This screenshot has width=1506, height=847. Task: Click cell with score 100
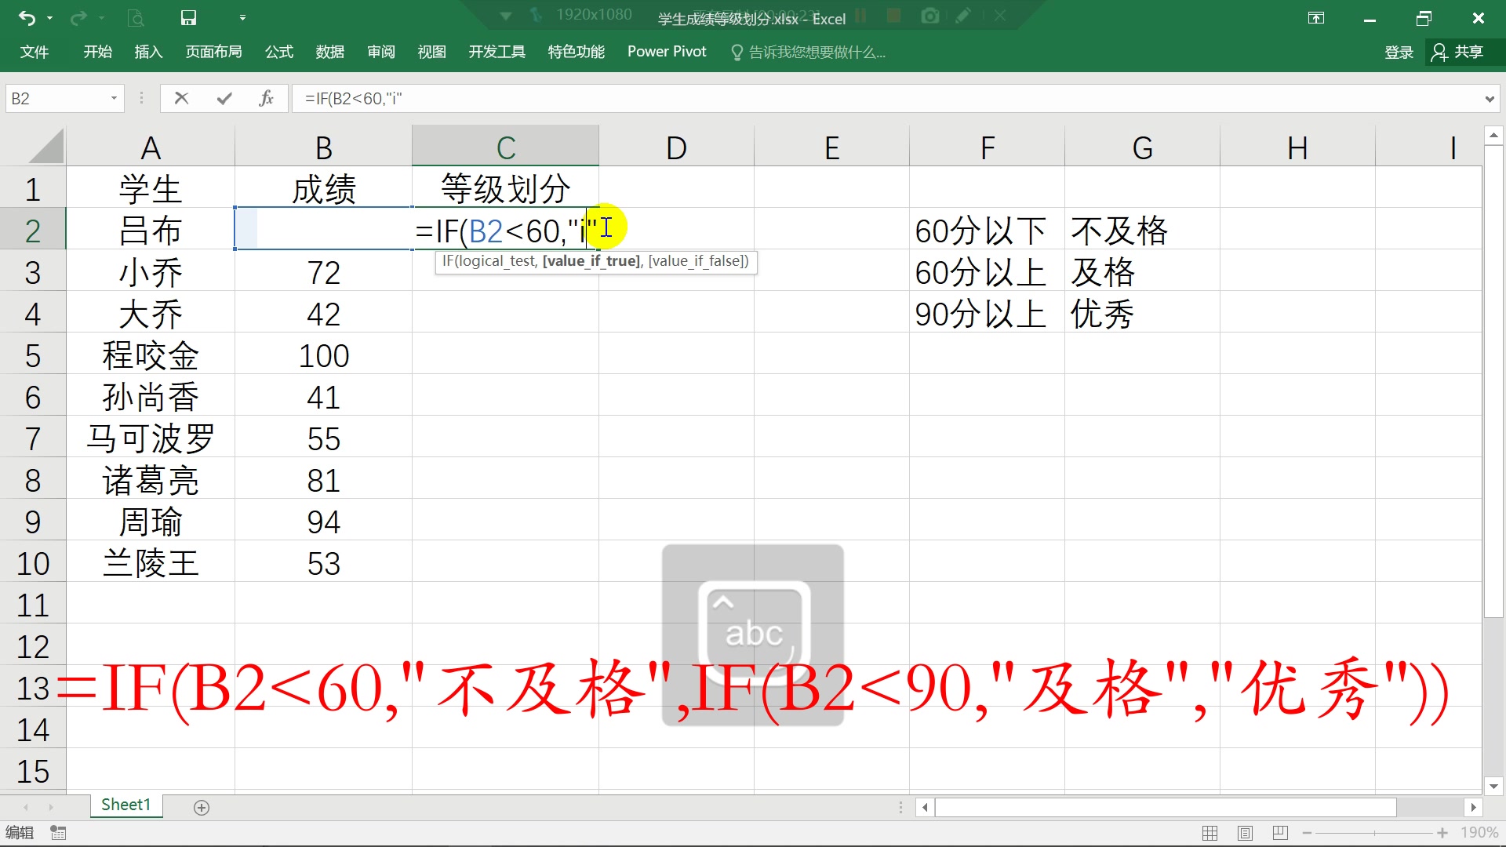[x=323, y=356]
